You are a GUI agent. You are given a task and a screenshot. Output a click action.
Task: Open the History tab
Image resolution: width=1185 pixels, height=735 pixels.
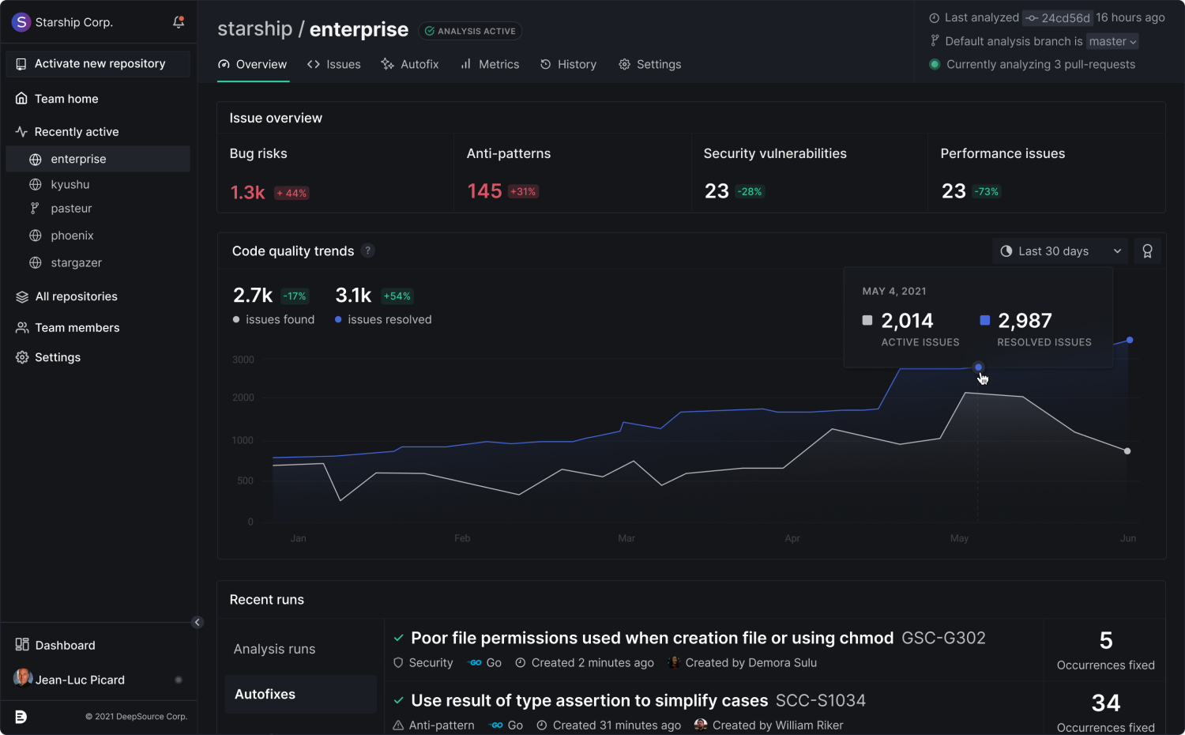(x=568, y=64)
